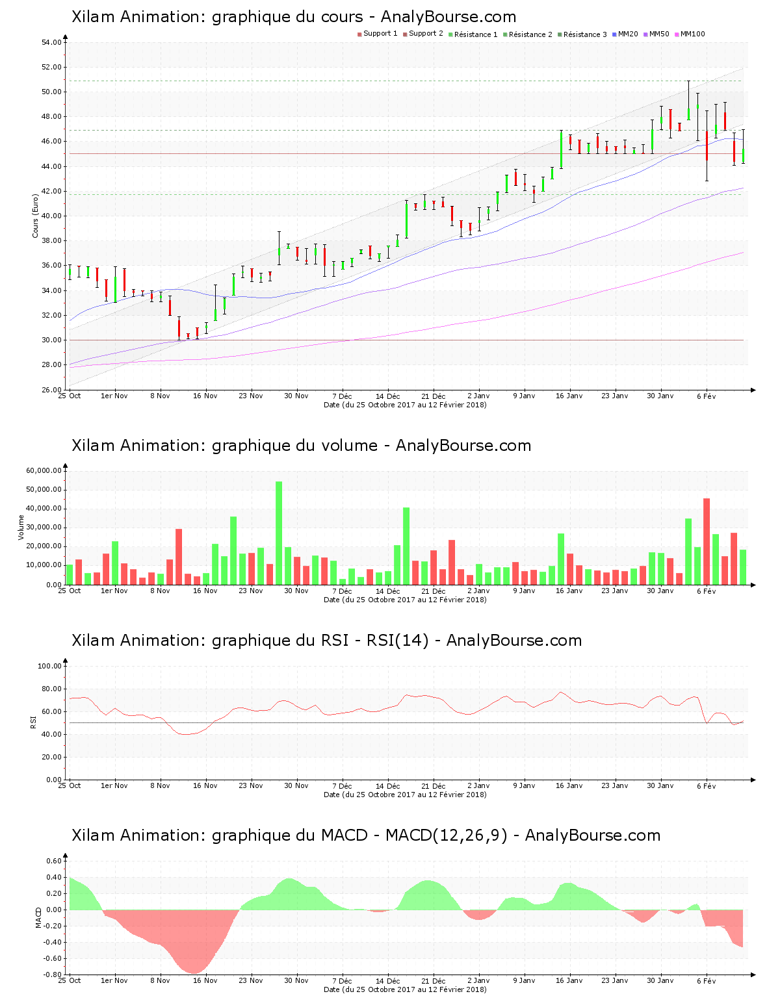This screenshot has width=780, height=1007.
Task: Click the 'graphique du MACD - MACD(12,26,9)' title
Action: [366, 835]
